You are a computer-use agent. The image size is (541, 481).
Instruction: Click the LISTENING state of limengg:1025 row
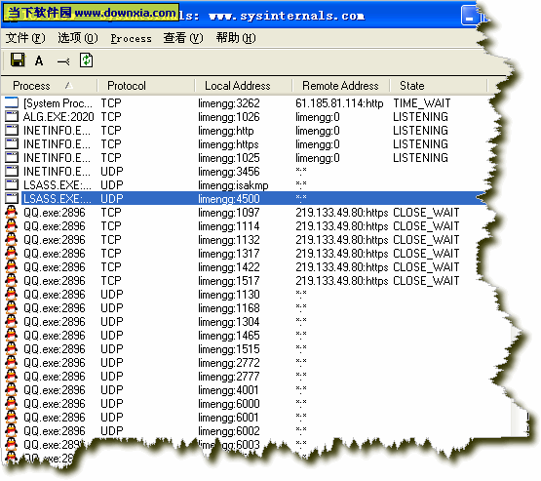pos(420,158)
